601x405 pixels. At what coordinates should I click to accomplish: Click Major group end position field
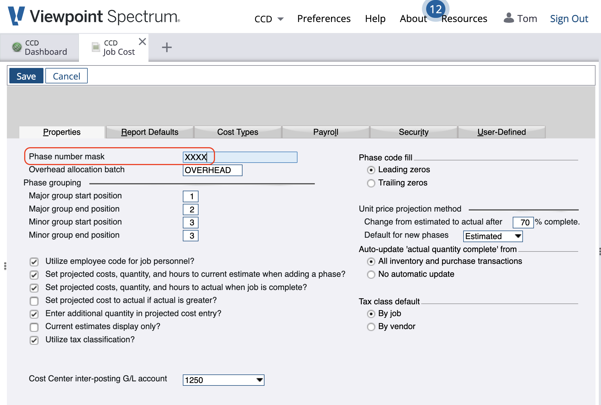191,209
